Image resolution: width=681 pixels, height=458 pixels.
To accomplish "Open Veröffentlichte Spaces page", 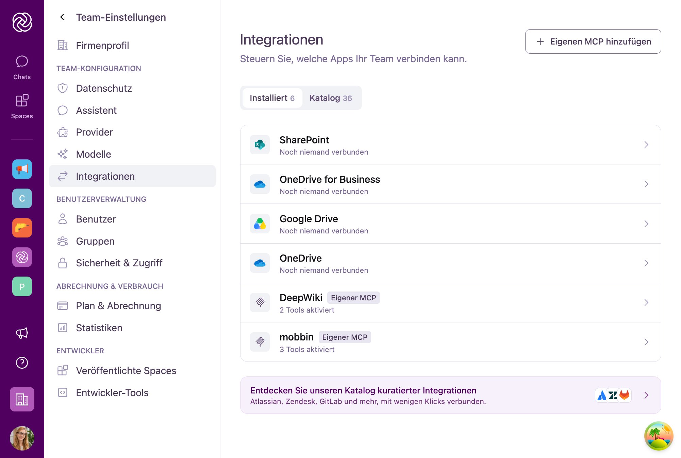I will click(x=132, y=370).
